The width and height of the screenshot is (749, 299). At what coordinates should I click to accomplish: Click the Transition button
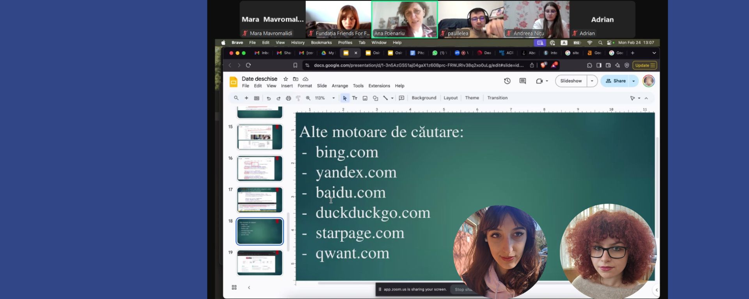click(497, 98)
